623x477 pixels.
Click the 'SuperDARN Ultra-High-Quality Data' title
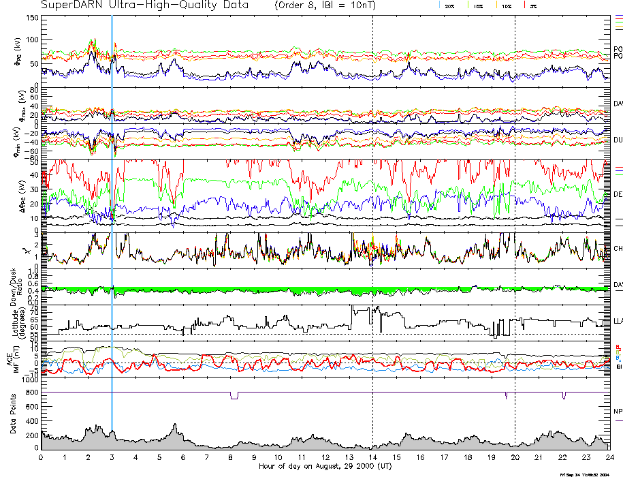click(x=144, y=5)
